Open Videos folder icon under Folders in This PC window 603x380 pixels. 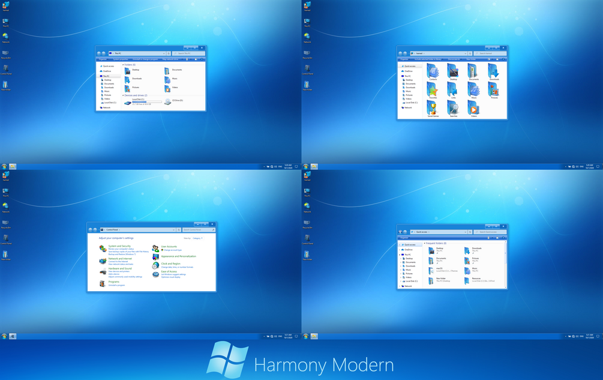[x=167, y=89]
